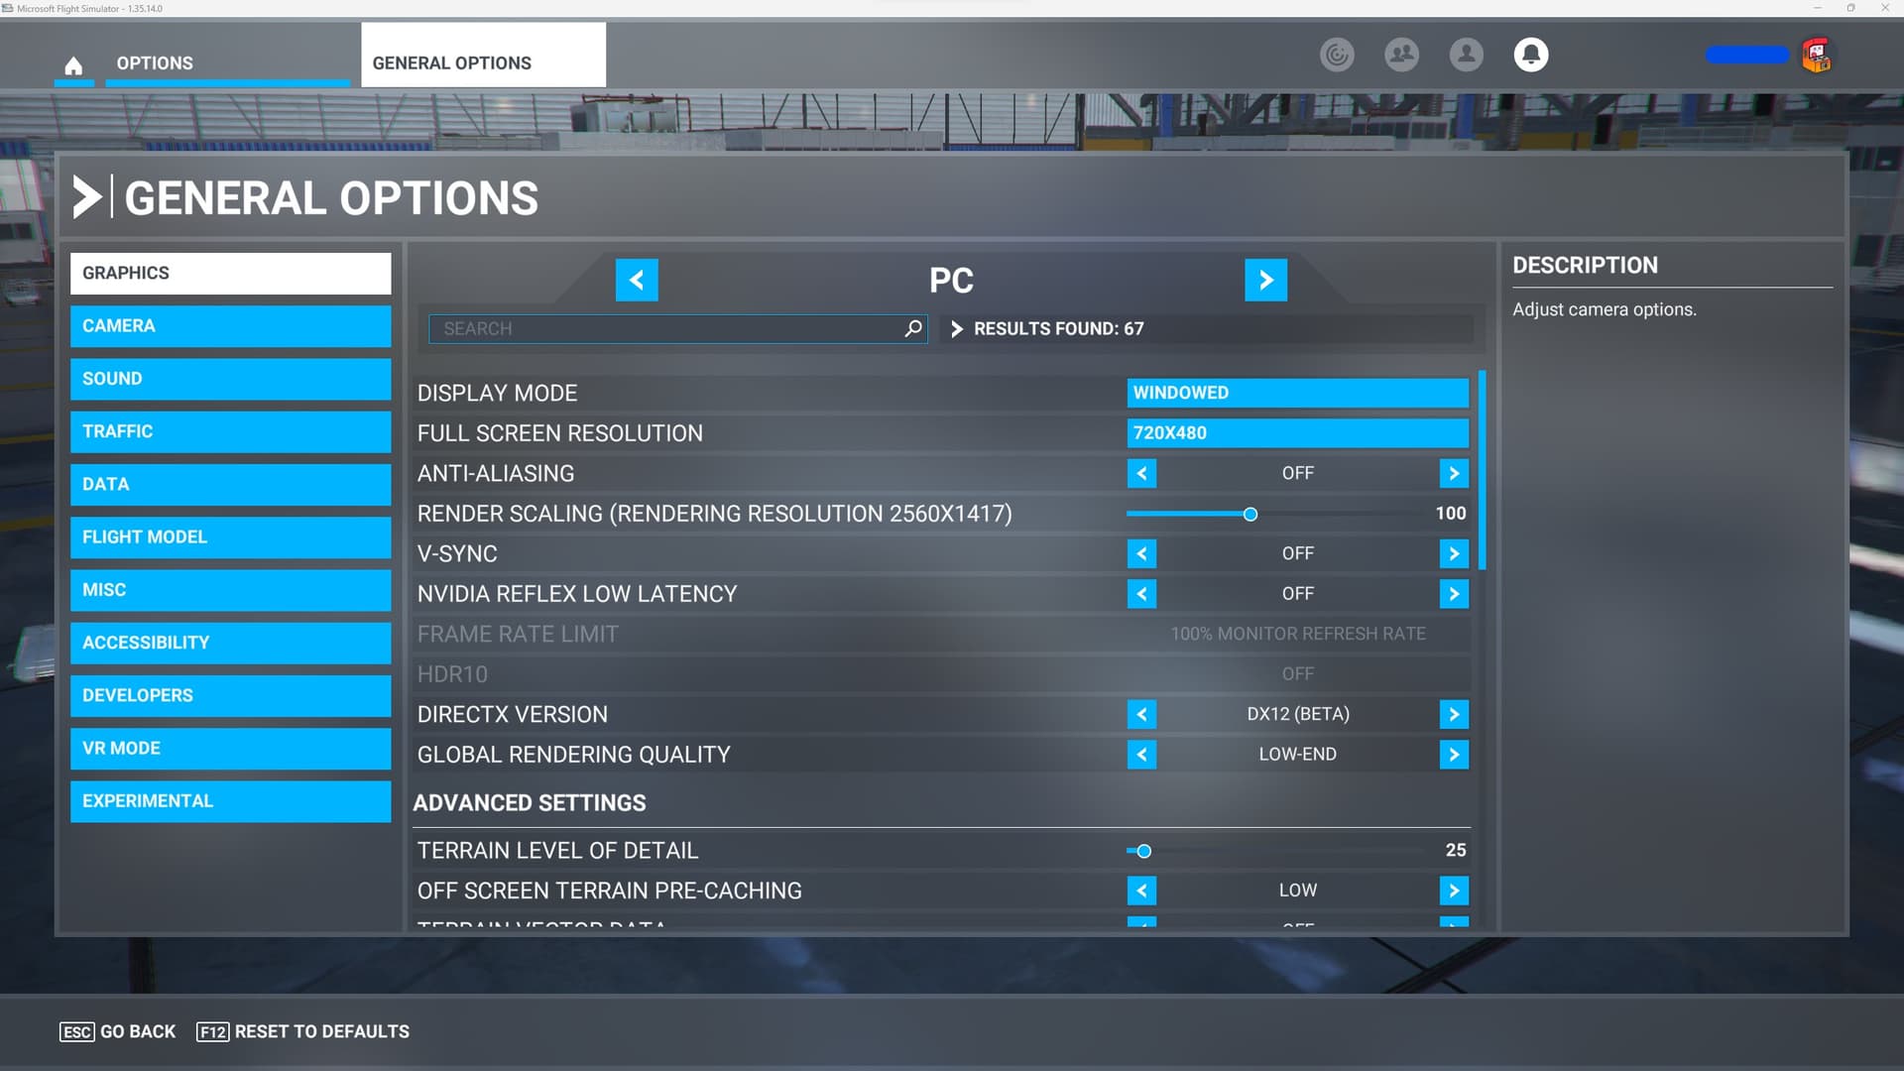1904x1071 pixels.
Task: Open the player profile icon
Action: (x=1466, y=55)
